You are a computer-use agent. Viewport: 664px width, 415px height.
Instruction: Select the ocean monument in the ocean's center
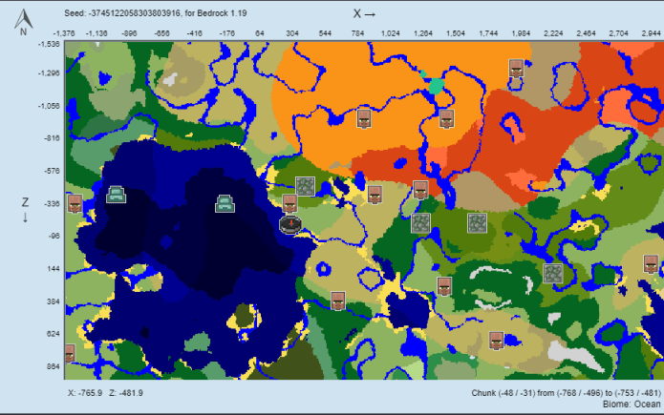click(x=225, y=202)
